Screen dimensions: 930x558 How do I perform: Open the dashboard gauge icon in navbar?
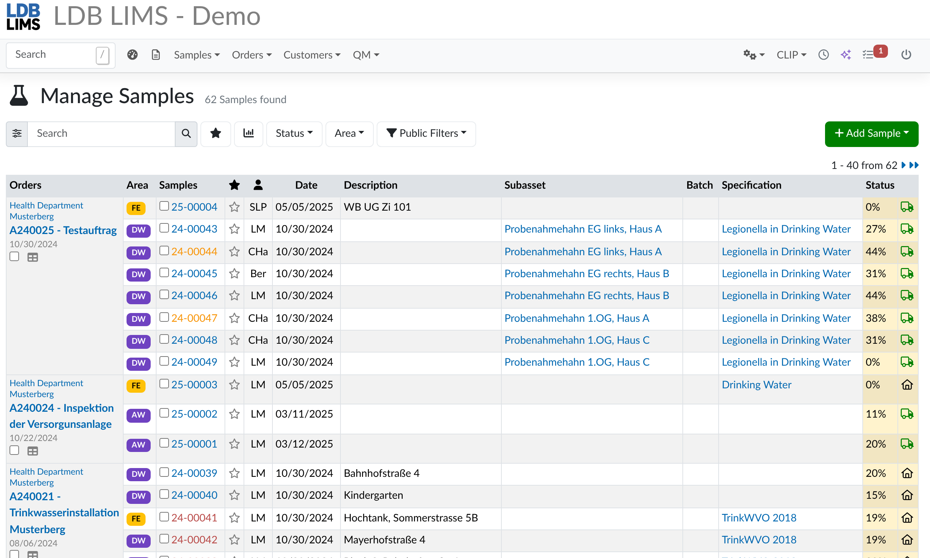click(132, 55)
